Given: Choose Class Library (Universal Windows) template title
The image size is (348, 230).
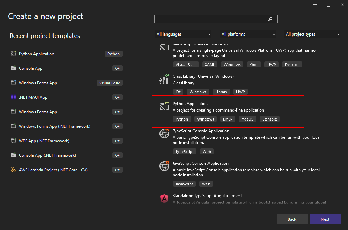Looking at the screenshot, I should pos(203,76).
